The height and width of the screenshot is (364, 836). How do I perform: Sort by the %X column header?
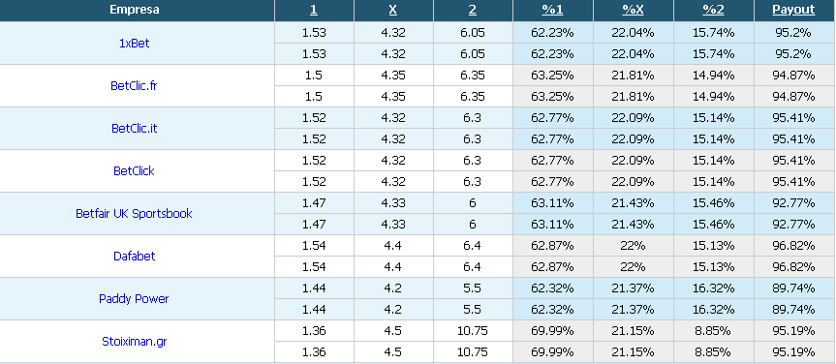[633, 10]
